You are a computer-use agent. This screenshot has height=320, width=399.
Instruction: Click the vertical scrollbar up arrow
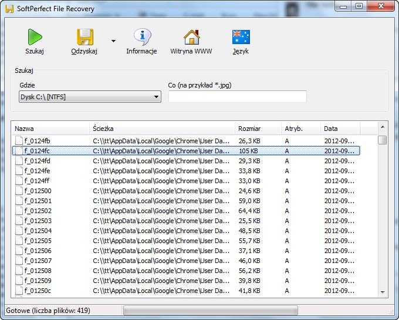pos(383,127)
